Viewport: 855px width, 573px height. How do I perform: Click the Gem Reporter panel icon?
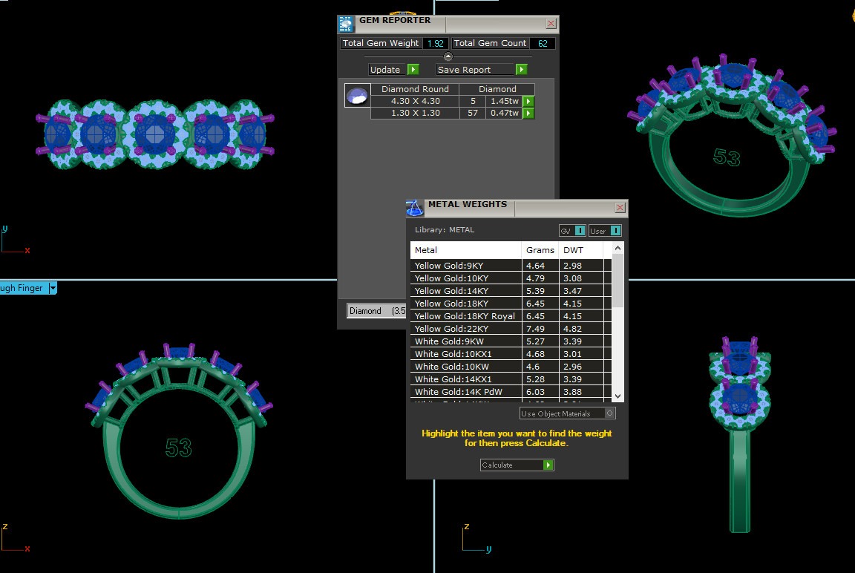346,24
